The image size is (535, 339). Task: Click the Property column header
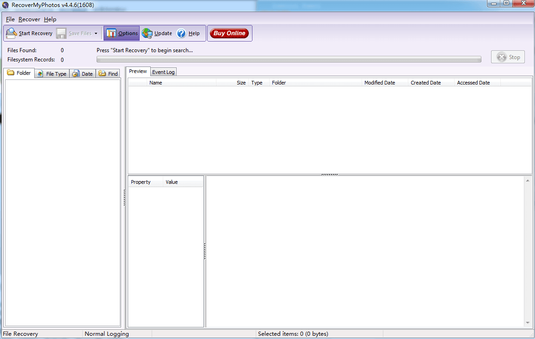[146, 182]
